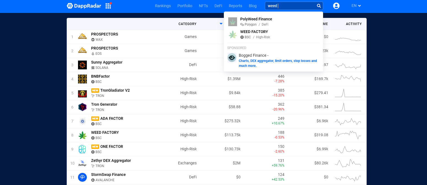Click the SOLANA chain icon under Sunny Aggregator
Image resolution: width=427 pixels, height=185 pixels.
point(93,68)
